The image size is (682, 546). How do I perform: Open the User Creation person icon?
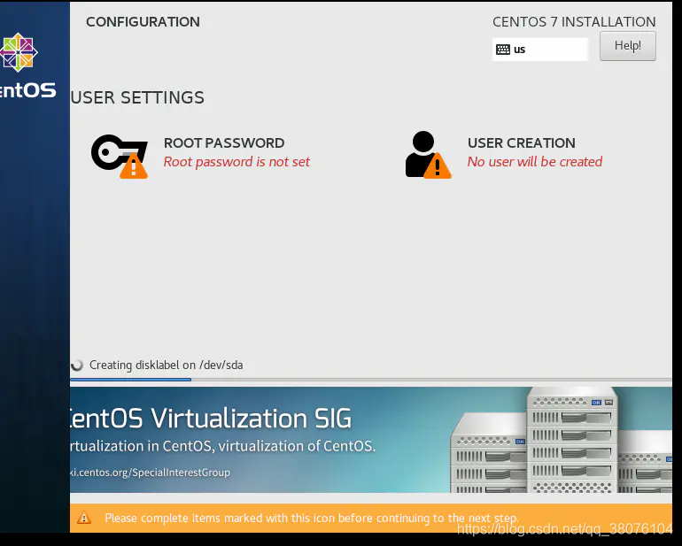(428, 155)
